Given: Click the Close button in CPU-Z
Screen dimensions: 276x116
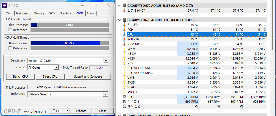Looking at the screenshot, I should click(x=103, y=111).
